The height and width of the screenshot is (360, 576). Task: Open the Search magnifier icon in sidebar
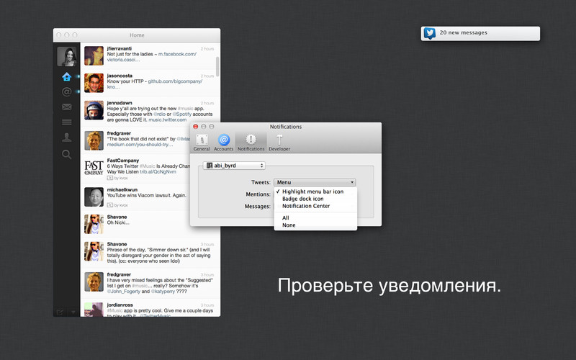[x=66, y=154]
